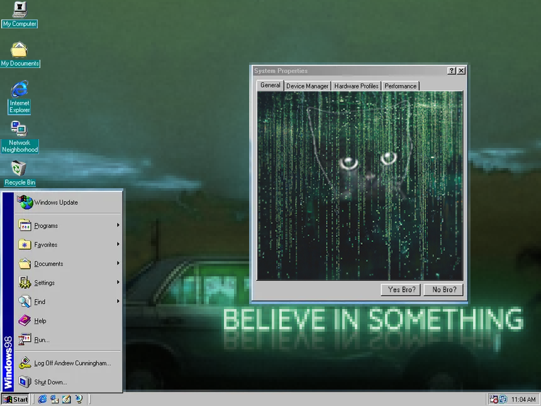Open Windows Update from the Start menu
Viewport: 541px width, 406px height.
(68, 202)
